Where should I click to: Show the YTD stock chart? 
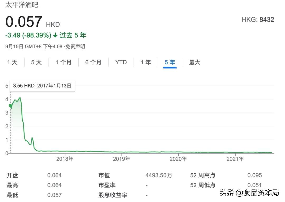pyautogui.click(x=121, y=62)
